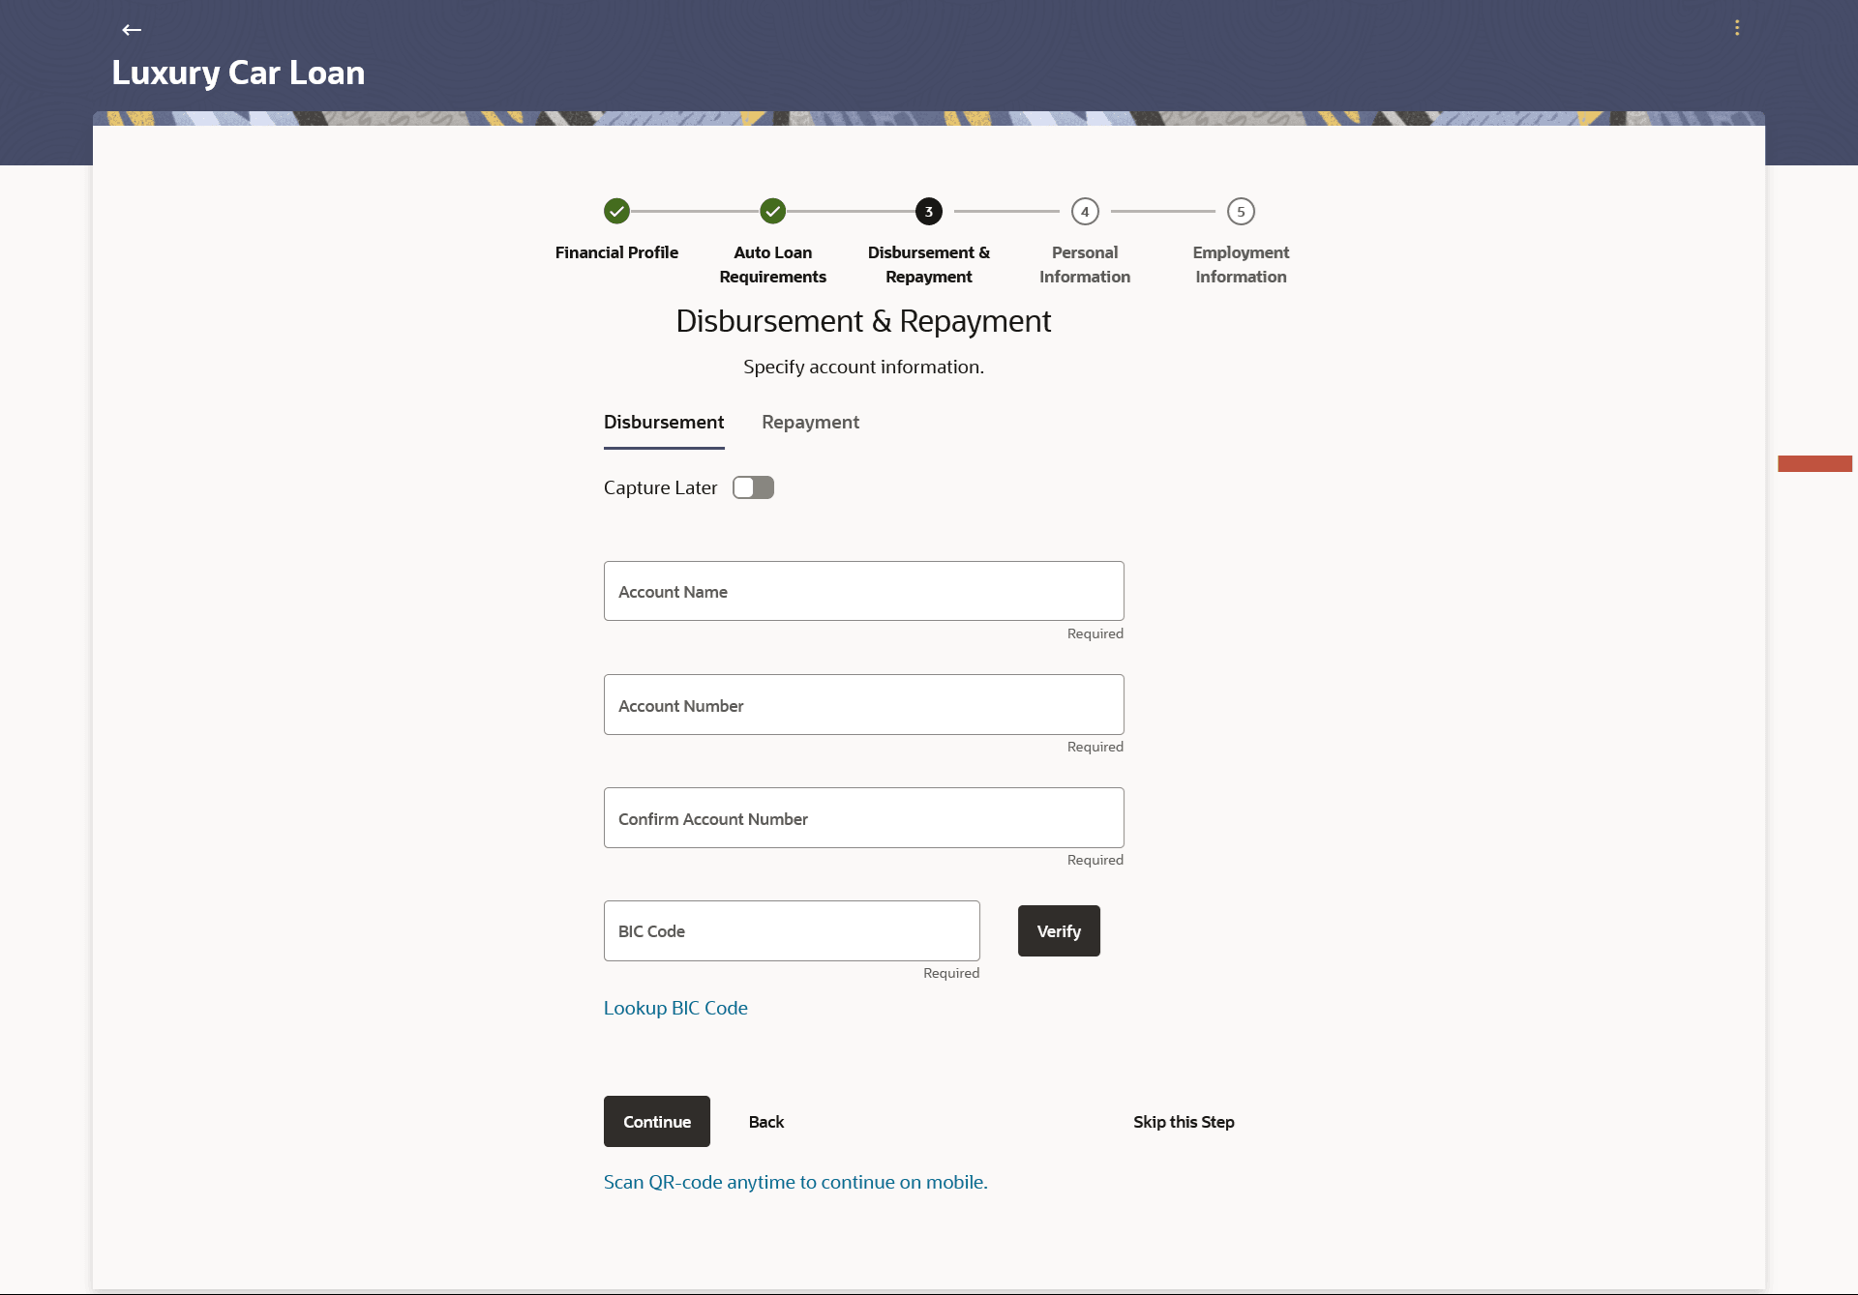Click the Auto Loan Requirements checkmark step
Image resolution: width=1858 pixels, height=1295 pixels.
pyautogui.click(x=772, y=211)
